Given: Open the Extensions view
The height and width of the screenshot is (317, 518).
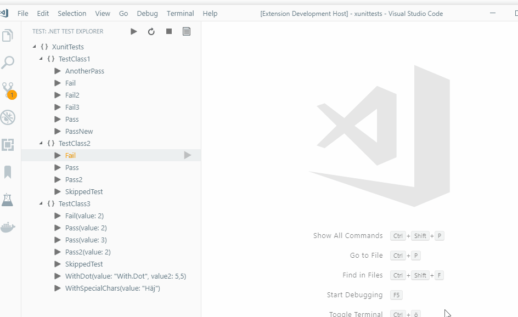Looking at the screenshot, I should [8, 145].
